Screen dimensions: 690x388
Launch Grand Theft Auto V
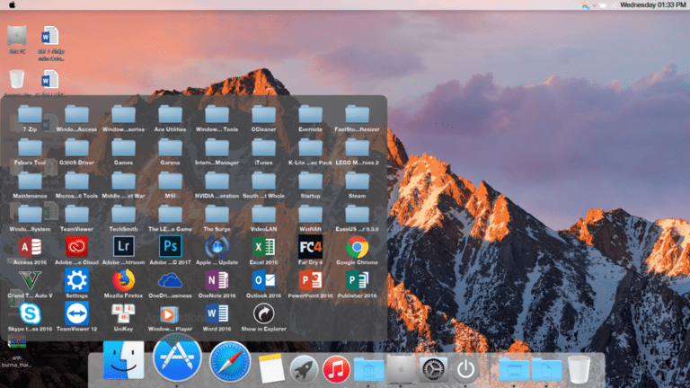[30, 280]
